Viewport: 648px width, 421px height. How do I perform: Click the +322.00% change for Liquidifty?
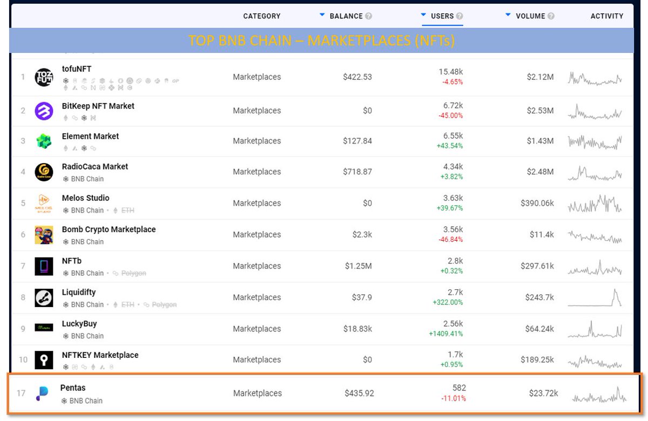tap(448, 303)
